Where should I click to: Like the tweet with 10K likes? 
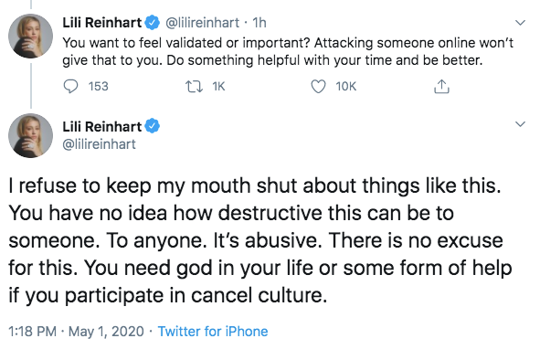pos(318,87)
